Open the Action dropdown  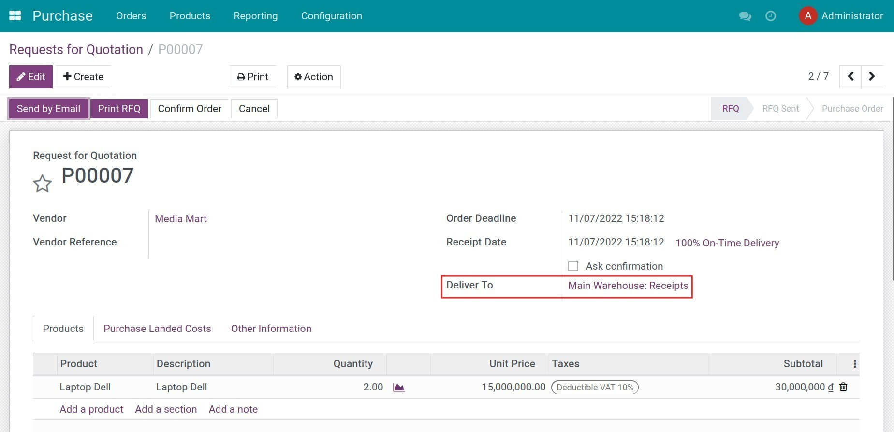click(x=314, y=77)
